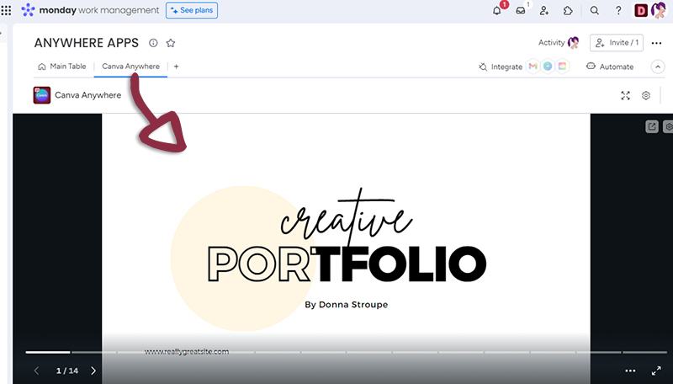Add a new view with plus tab
The height and width of the screenshot is (384, 673).
[176, 67]
